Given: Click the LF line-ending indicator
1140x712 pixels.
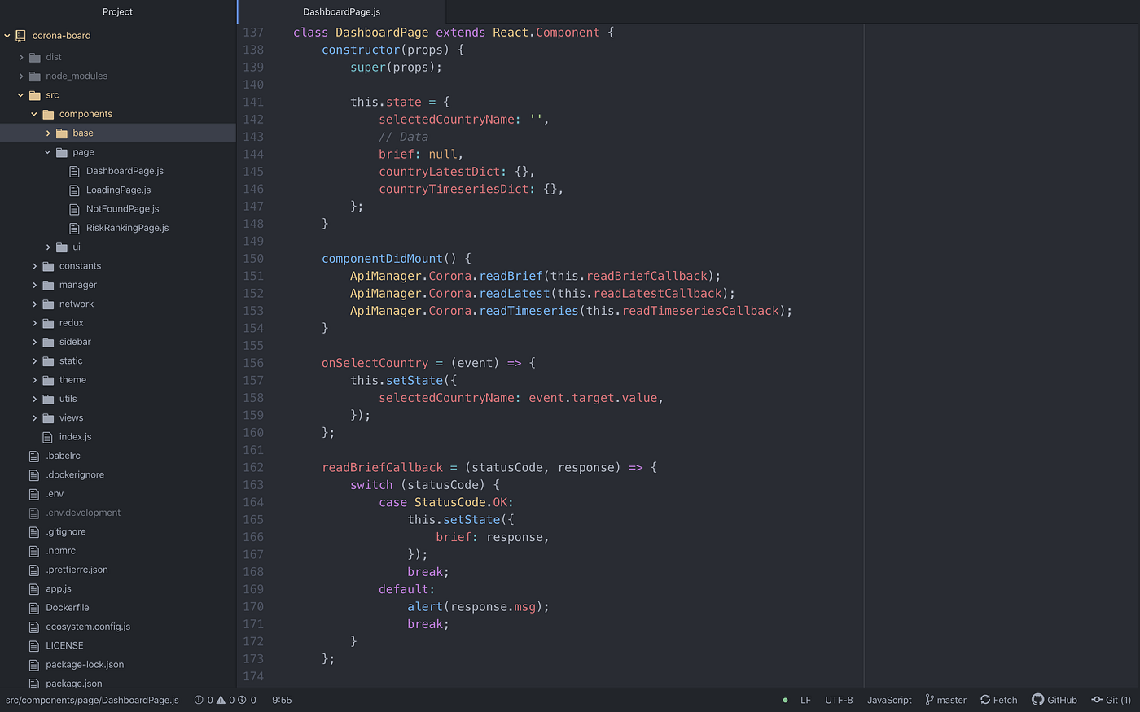Looking at the screenshot, I should (805, 700).
